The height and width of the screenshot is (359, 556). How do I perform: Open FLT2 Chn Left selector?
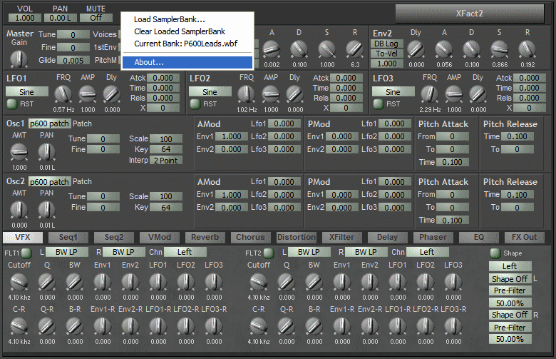[x=427, y=252]
